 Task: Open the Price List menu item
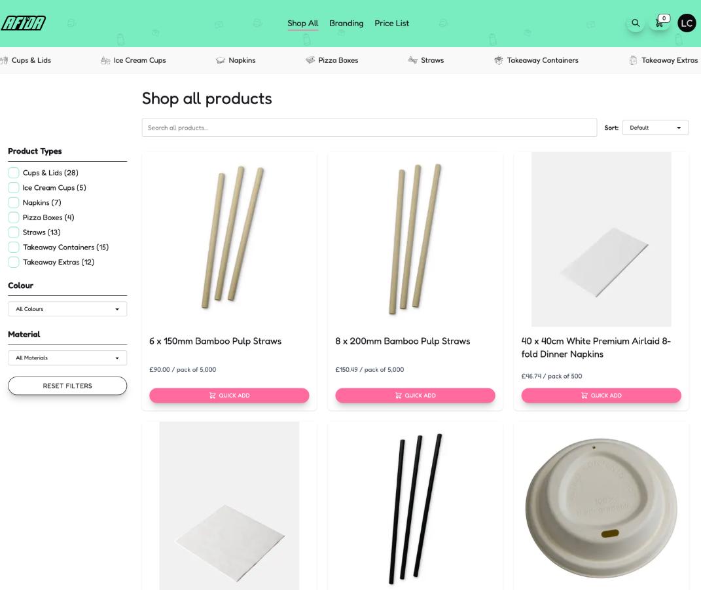coord(391,24)
